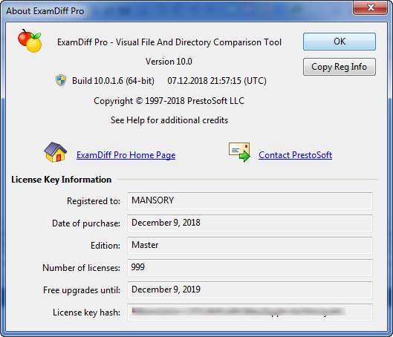Click the Date of purchase field
393x337 pixels.
(x=250, y=223)
